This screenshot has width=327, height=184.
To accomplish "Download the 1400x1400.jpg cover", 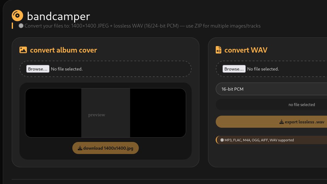I will click(105, 148).
